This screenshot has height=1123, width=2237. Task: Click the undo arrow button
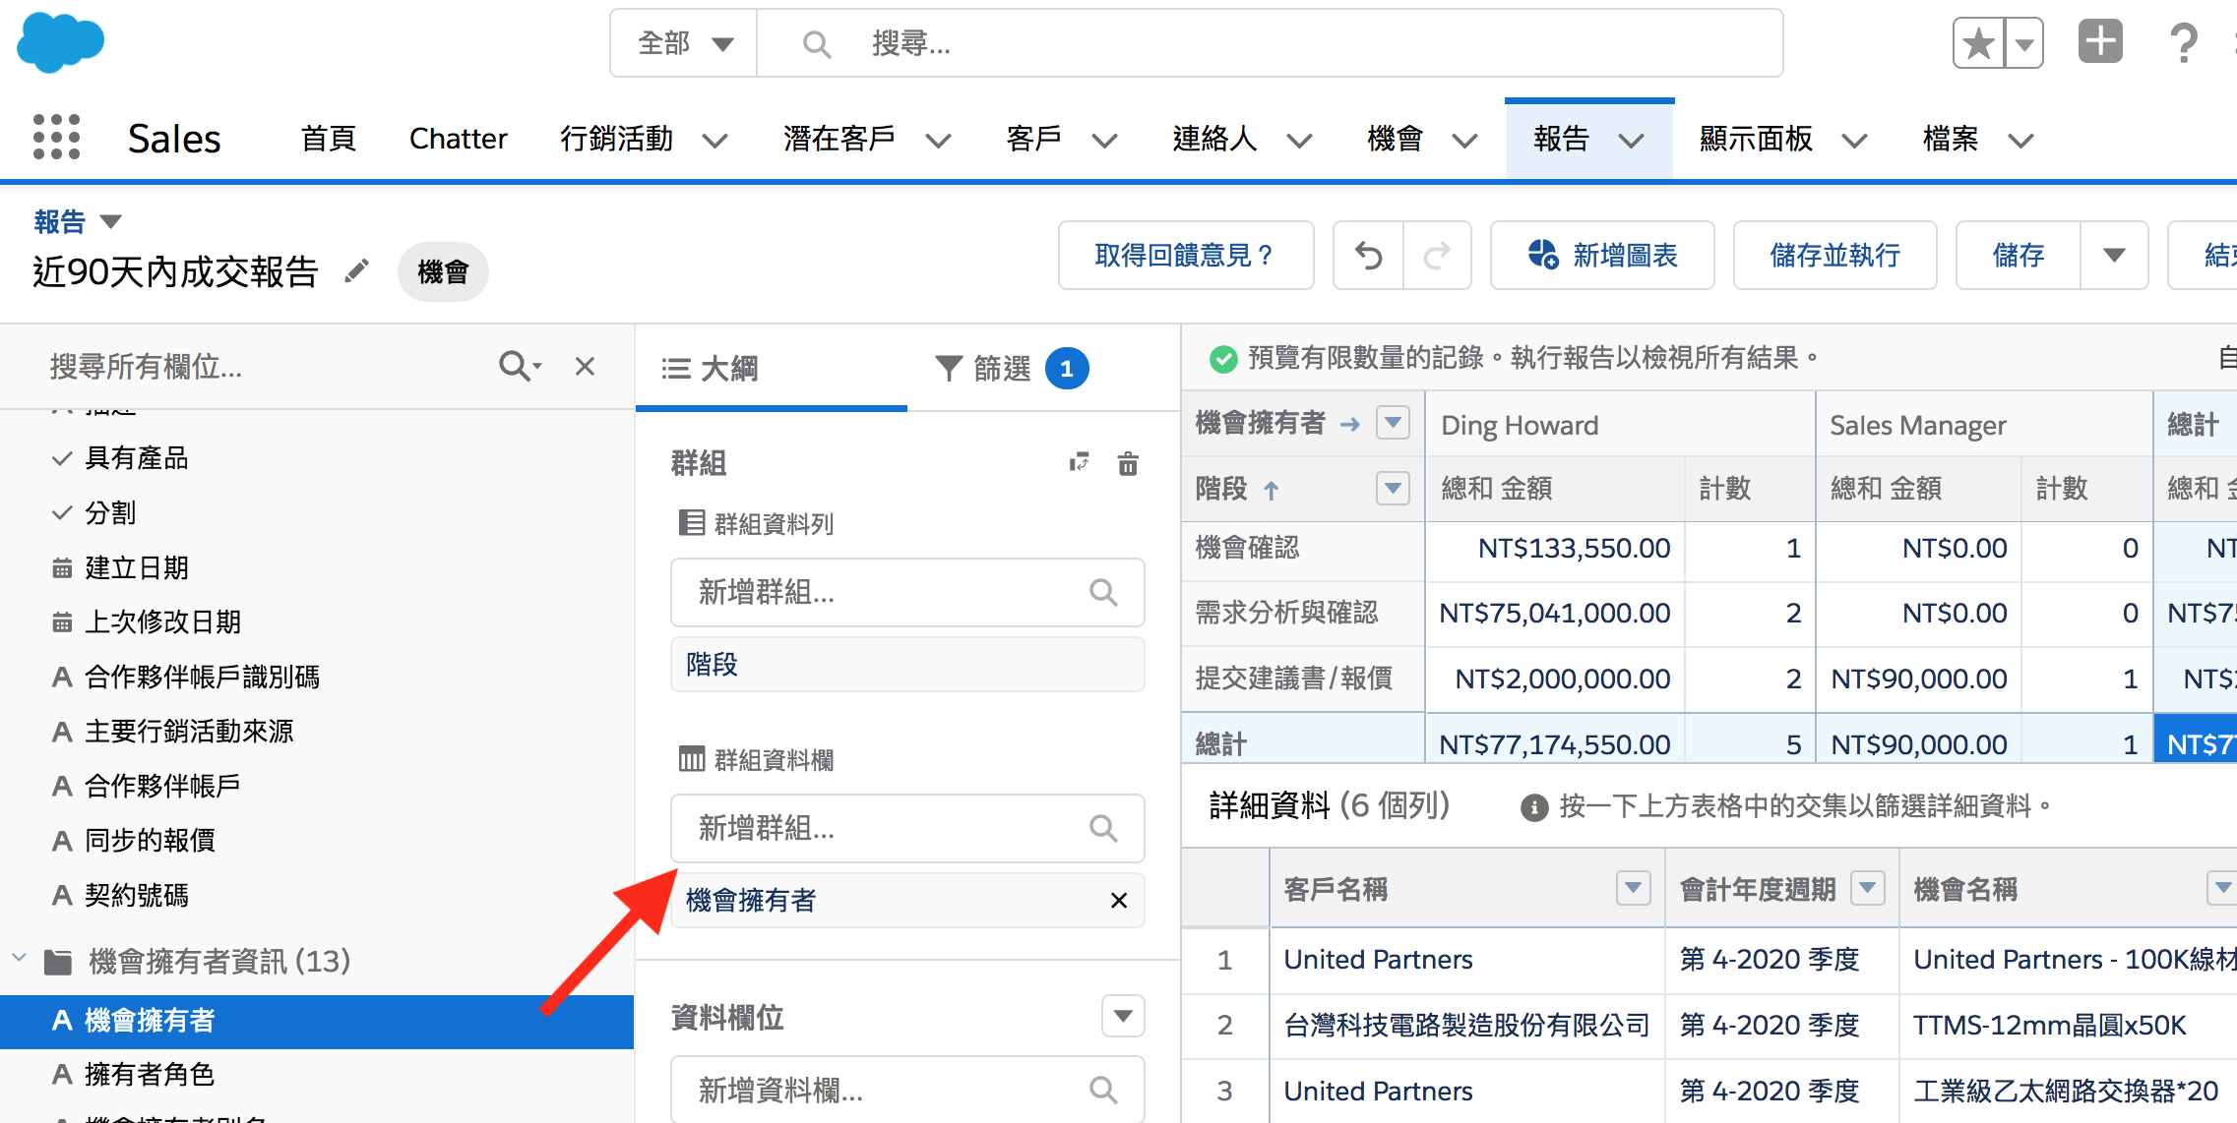tap(1368, 256)
